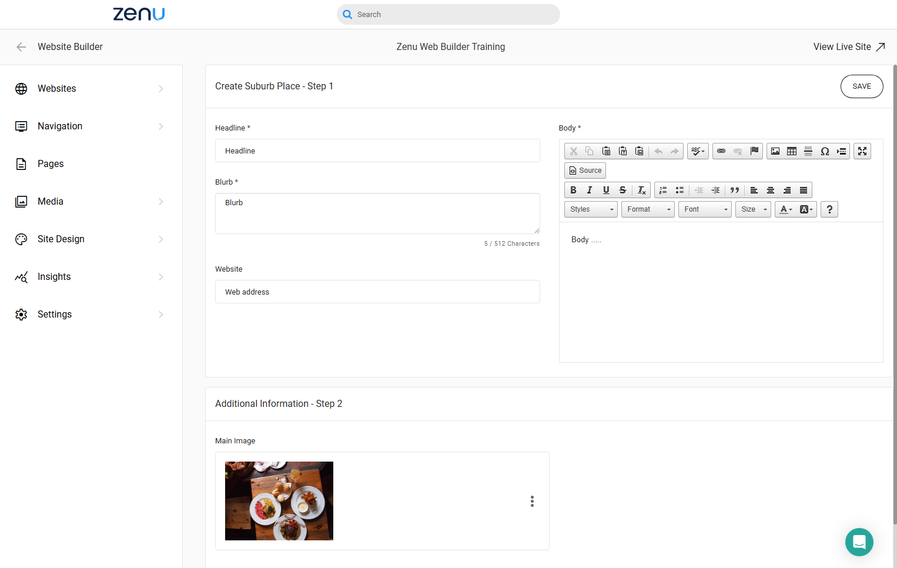
Task: Insert image via editor toolbar
Action: pyautogui.click(x=775, y=151)
